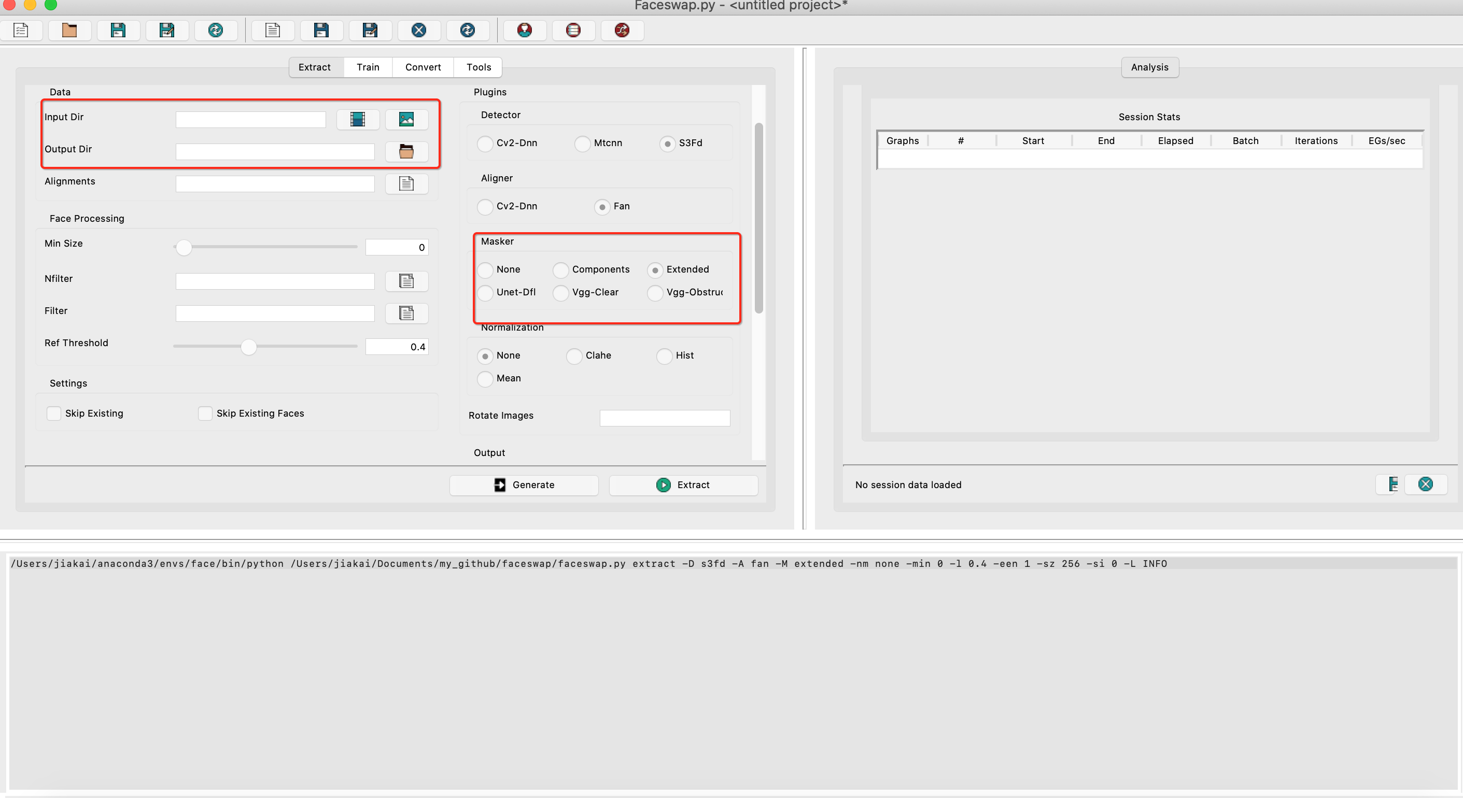This screenshot has height=798, width=1463.
Task: Click the Ref Threshold slider handle
Action: coord(248,347)
